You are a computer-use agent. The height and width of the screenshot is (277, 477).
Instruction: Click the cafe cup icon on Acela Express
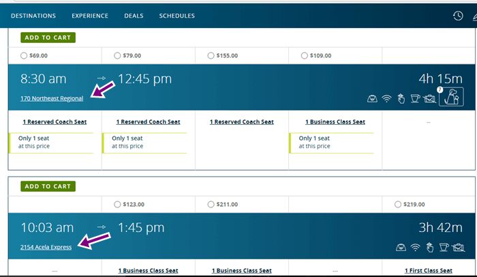[444, 247]
